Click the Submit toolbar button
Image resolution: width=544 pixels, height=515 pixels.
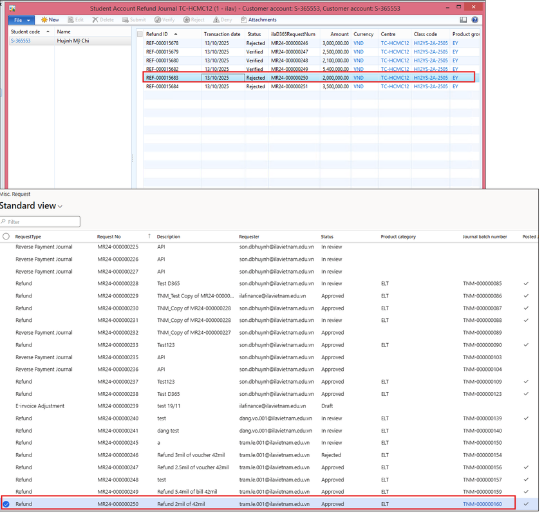[x=134, y=20]
